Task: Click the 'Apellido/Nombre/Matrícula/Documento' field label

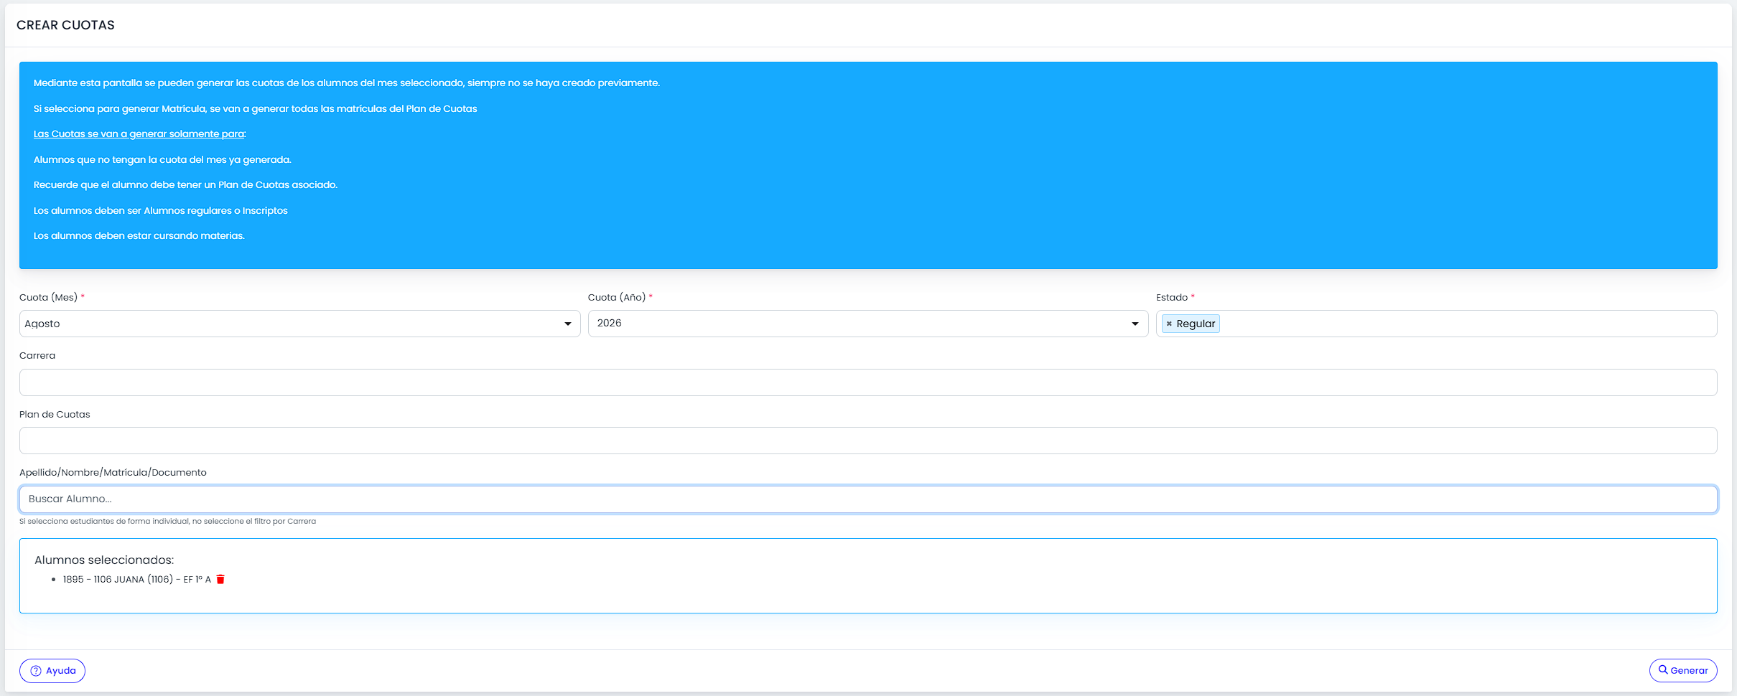Action: pyautogui.click(x=113, y=472)
